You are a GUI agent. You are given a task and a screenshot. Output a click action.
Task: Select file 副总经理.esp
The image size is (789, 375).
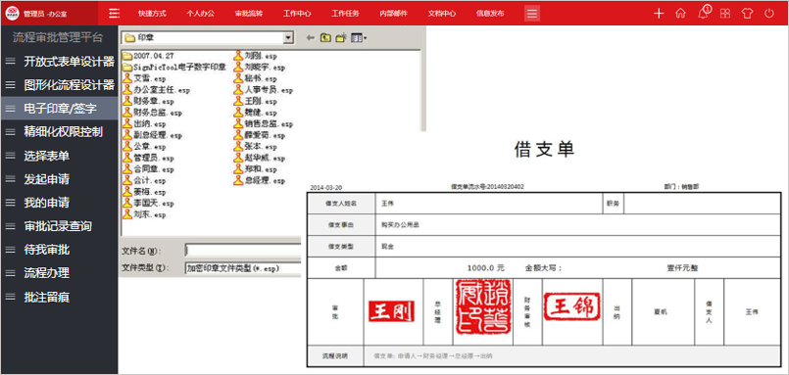coord(153,135)
